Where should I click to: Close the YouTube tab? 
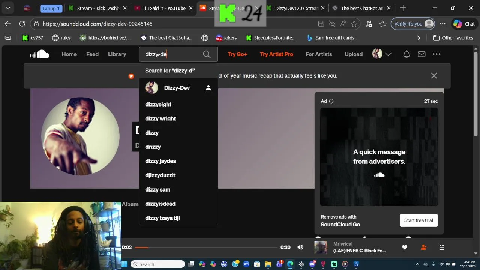[190, 8]
